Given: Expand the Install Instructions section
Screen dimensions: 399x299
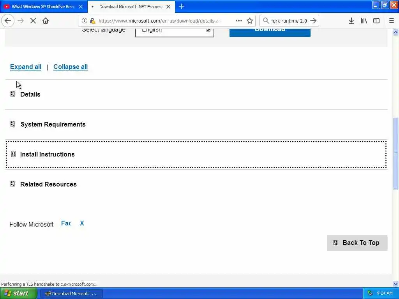Looking at the screenshot, I should click(x=196, y=154).
